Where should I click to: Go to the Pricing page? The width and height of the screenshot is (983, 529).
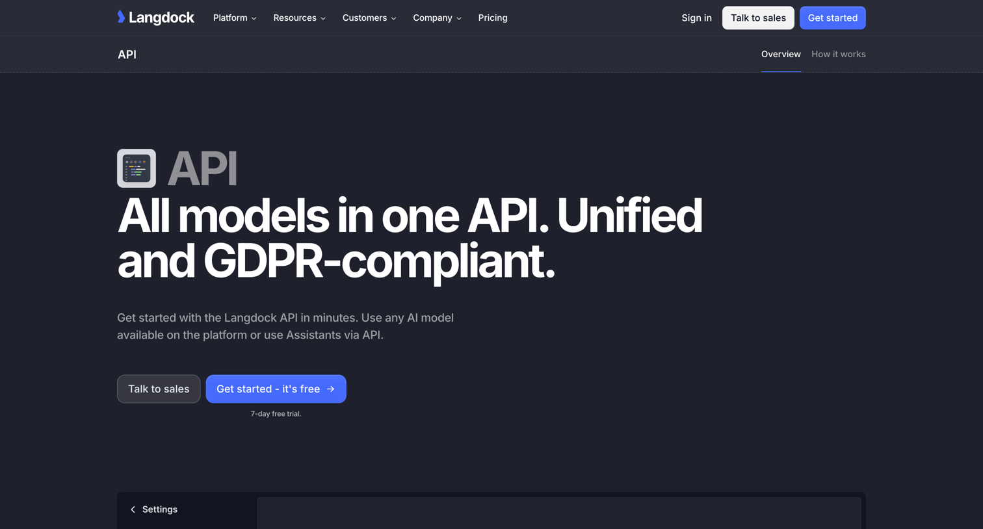tap(493, 18)
